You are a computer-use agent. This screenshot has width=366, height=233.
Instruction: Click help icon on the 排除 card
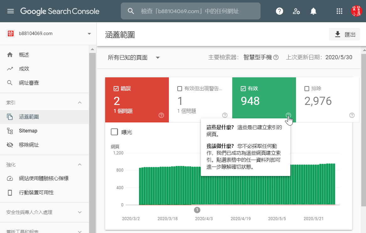(x=352, y=115)
